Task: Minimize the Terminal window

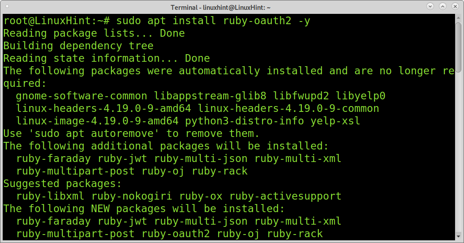Action: coord(430,6)
